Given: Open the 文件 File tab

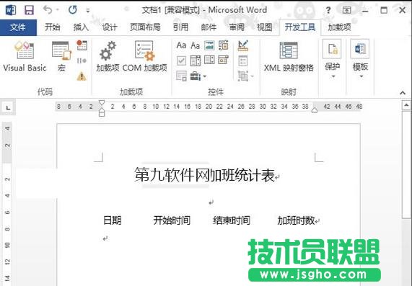Looking at the screenshot, I should 18,27.
